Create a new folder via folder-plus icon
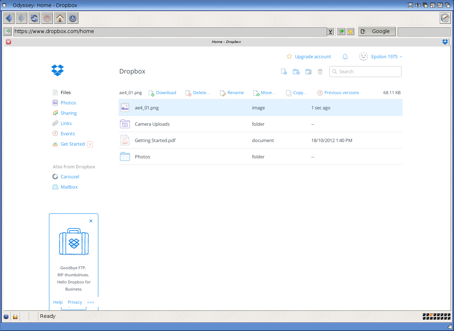This screenshot has width=454, height=331. click(296, 71)
